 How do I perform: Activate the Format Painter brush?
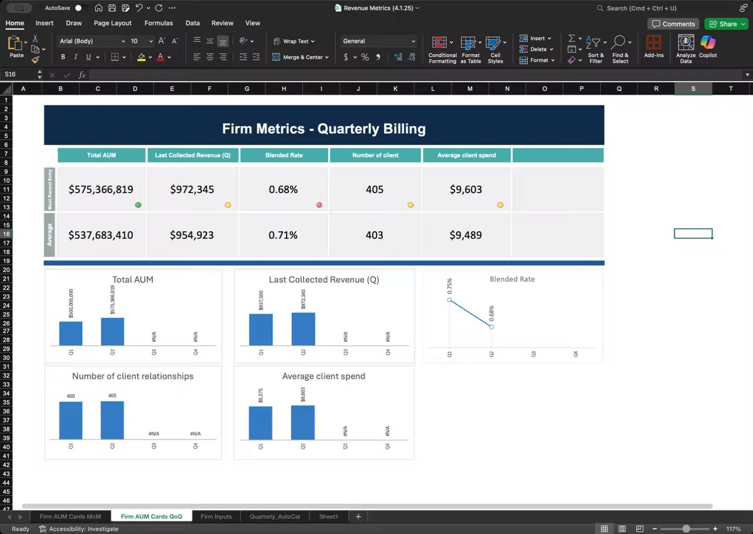tap(35, 59)
